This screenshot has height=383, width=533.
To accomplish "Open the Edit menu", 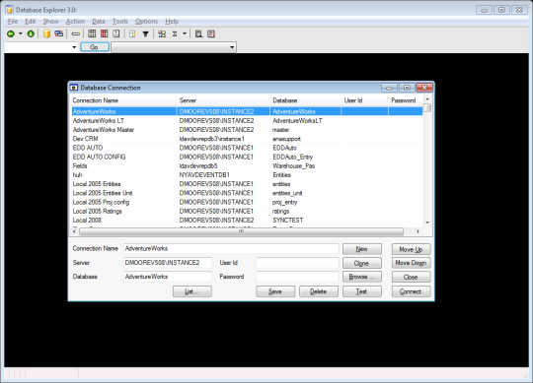I will 31,22.
